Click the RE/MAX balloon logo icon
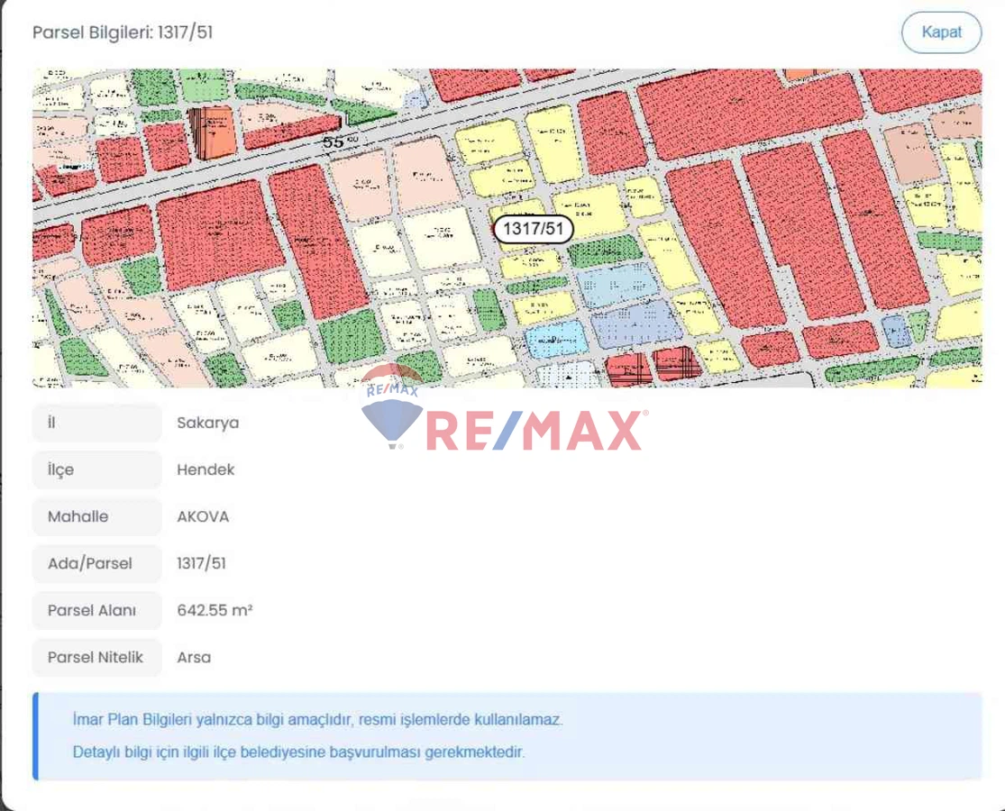The image size is (1005, 811). coord(391,406)
